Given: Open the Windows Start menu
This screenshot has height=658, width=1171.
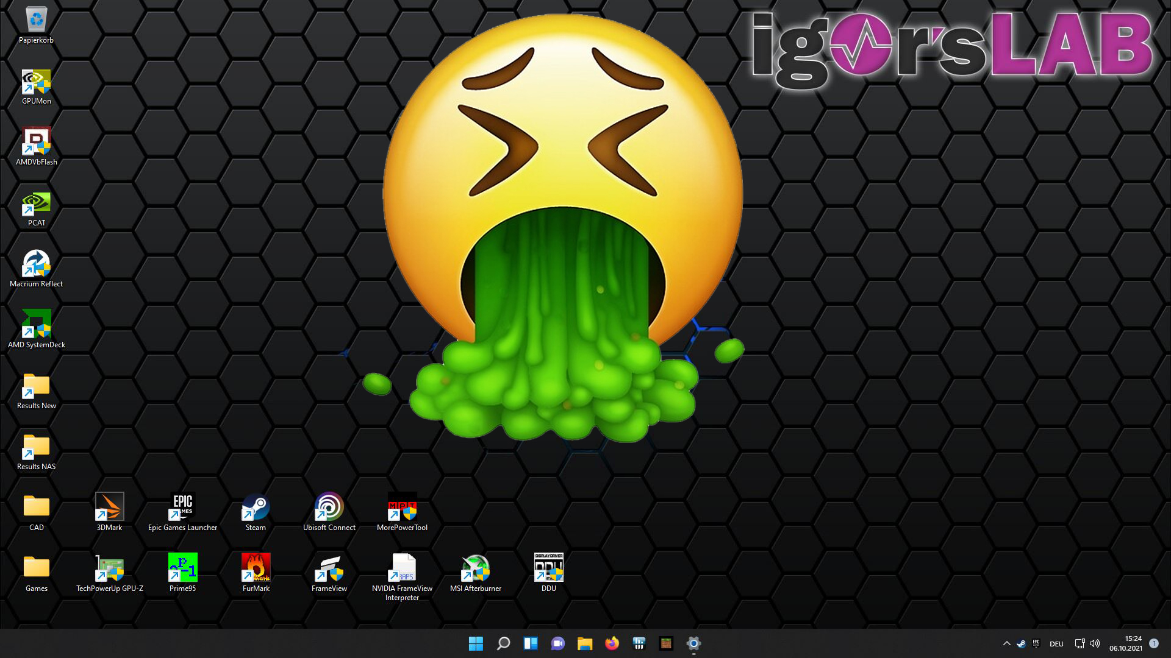Looking at the screenshot, I should click(476, 643).
